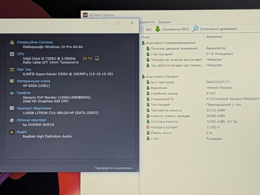Click the Поле column header

[145, 37]
